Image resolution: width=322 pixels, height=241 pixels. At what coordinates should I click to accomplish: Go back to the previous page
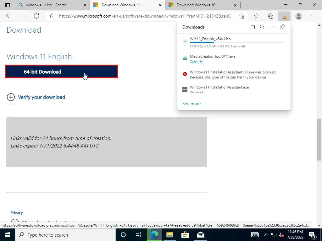pos(9,16)
